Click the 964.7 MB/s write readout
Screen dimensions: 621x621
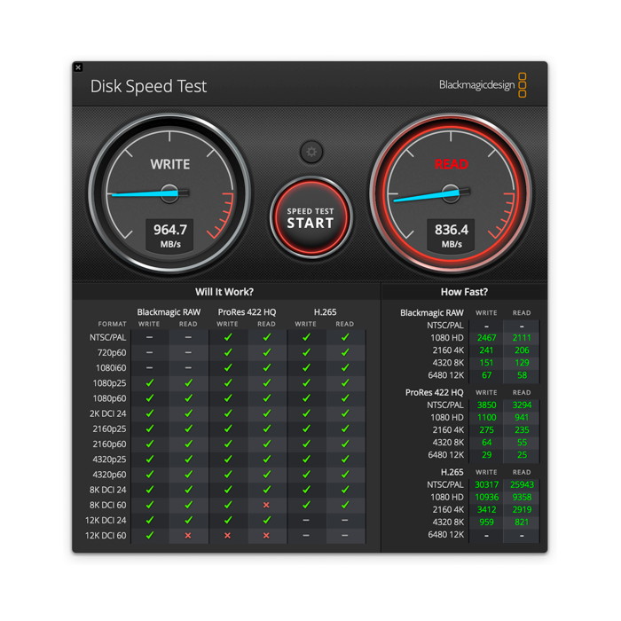(170, 235)
